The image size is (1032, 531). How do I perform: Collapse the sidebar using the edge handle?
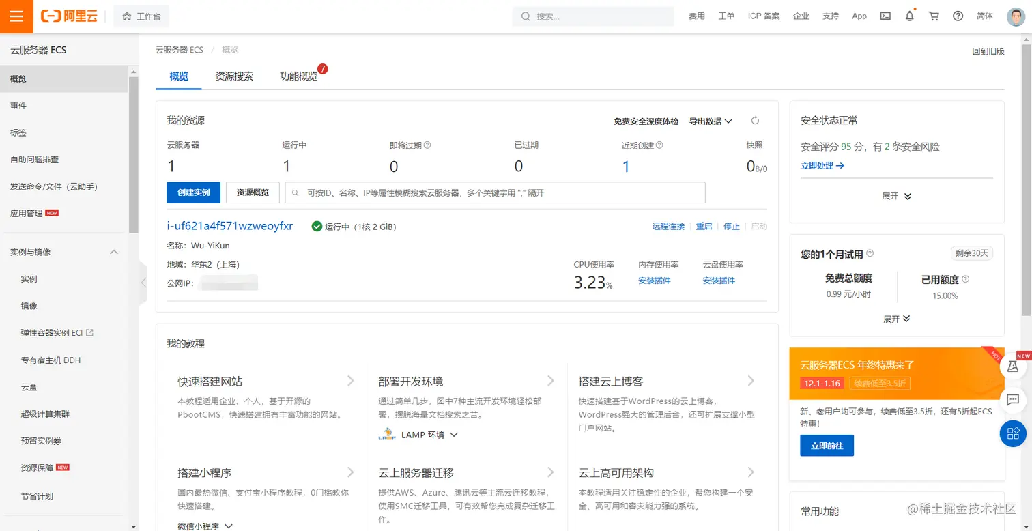[x=143, y=282]
